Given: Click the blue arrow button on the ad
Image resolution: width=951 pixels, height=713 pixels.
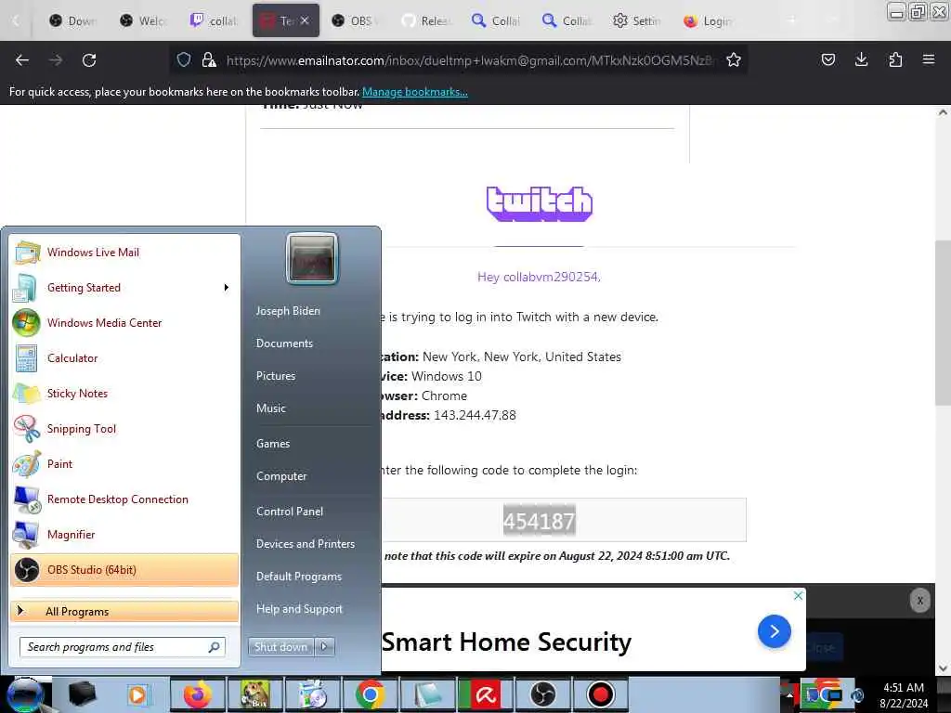Looking at the screenshot, I should pos(774,631).
